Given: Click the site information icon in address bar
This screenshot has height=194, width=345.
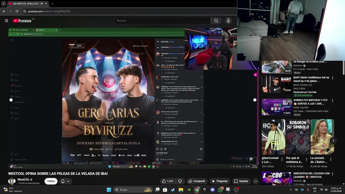Looking at the screenshot, I should [25, 11].
